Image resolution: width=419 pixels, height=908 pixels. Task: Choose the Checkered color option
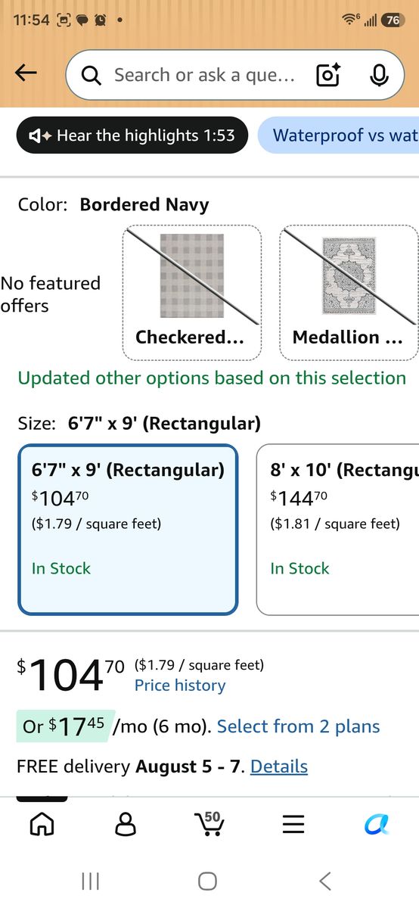pos(192,292)
